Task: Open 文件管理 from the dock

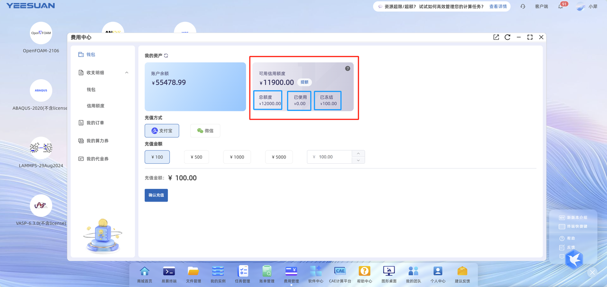Action: pos(193,274)
